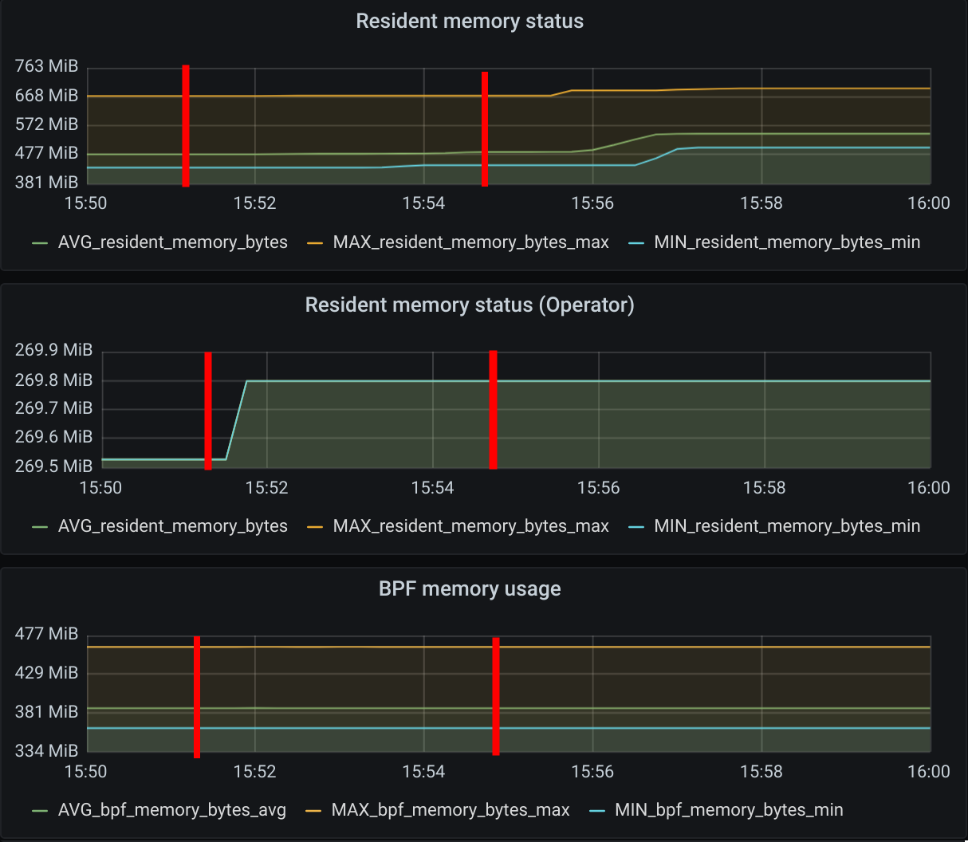Click the 15:54 time label in the Operator panel
Image resolution: width=968 pixels, height=842 pixels.
pos(433,487)
